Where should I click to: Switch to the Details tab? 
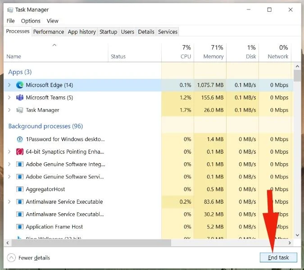146,32
